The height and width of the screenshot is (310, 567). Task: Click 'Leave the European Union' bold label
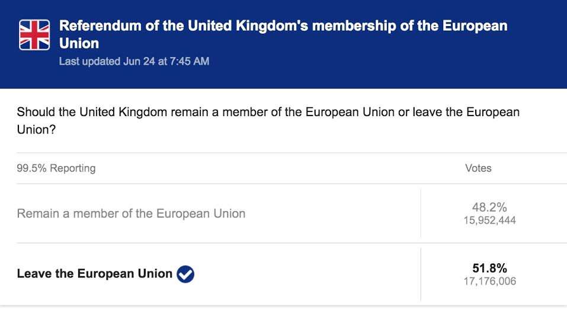95,274
